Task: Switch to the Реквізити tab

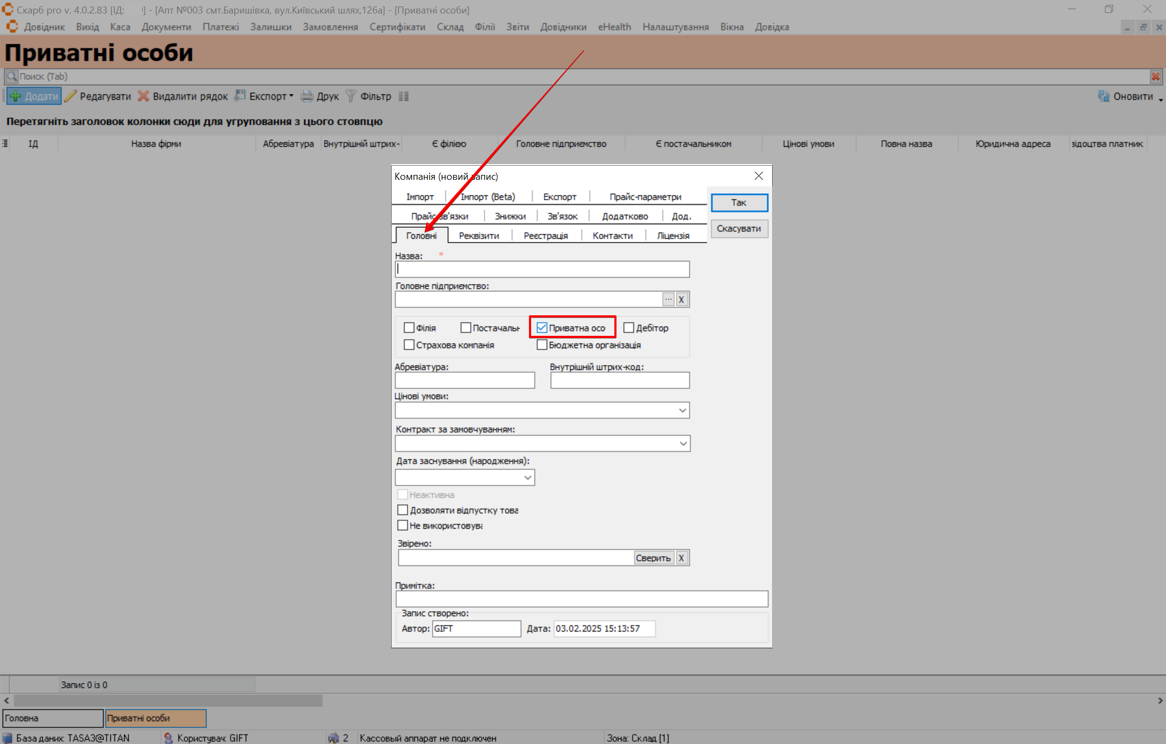Action: pyautogui.click(x=479, y=235)
